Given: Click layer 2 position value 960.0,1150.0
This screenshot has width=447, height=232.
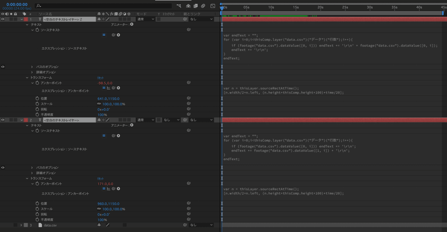Looking at the screenshot, I should [108, 204].
